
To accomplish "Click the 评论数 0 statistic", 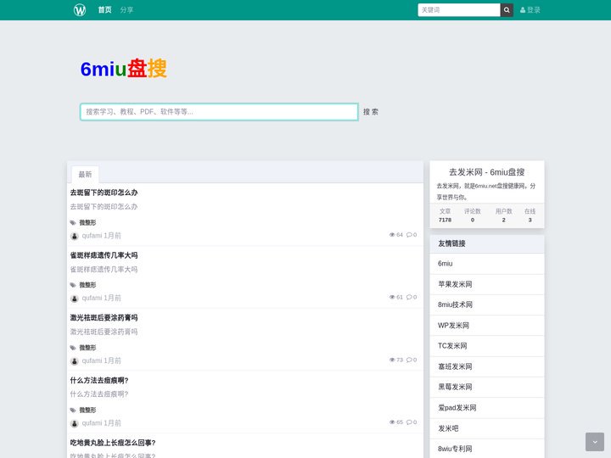I will click(473, 215).
